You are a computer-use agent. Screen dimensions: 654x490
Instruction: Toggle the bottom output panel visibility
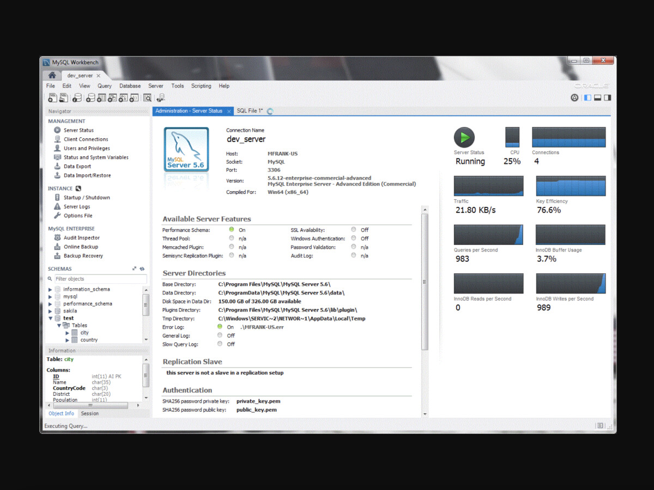pos(597,98)
